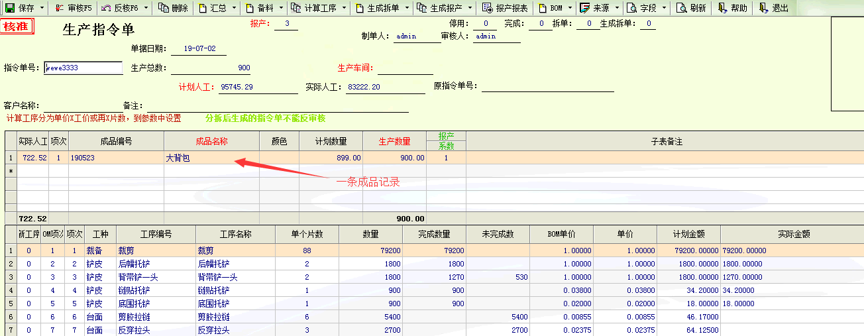The width and height of the screenshot is (864, 336).
Task: Expand the dropdown arrow next to 备料
Action: pyautogui.click(x=282, y=8)
